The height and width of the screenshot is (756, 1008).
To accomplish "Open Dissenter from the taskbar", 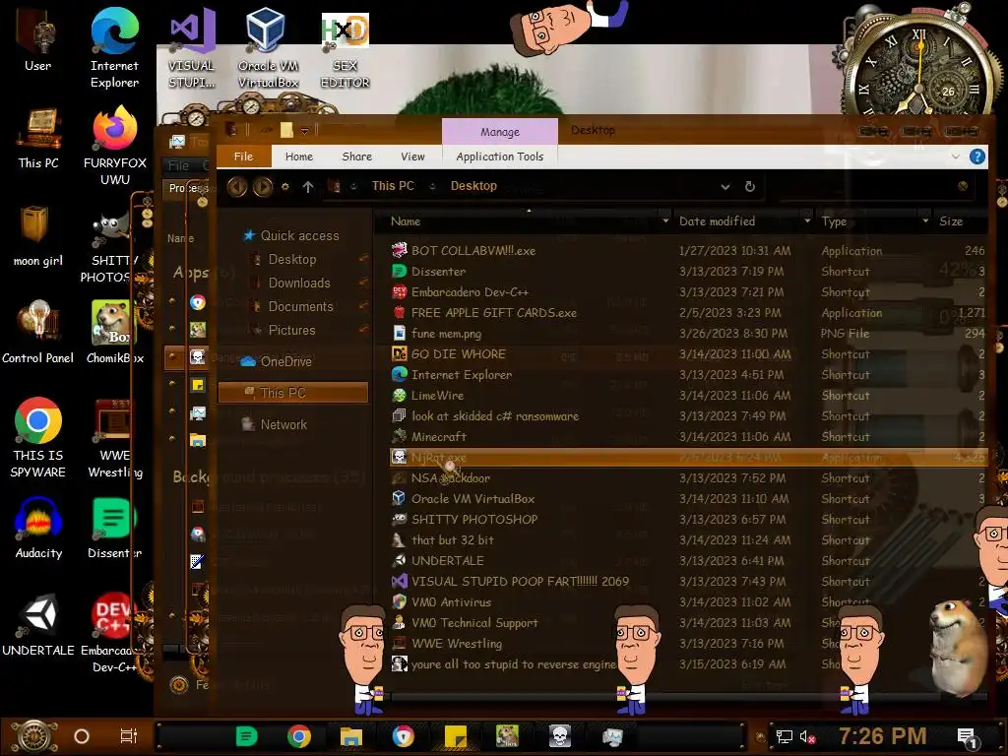I will pos(246,736).
